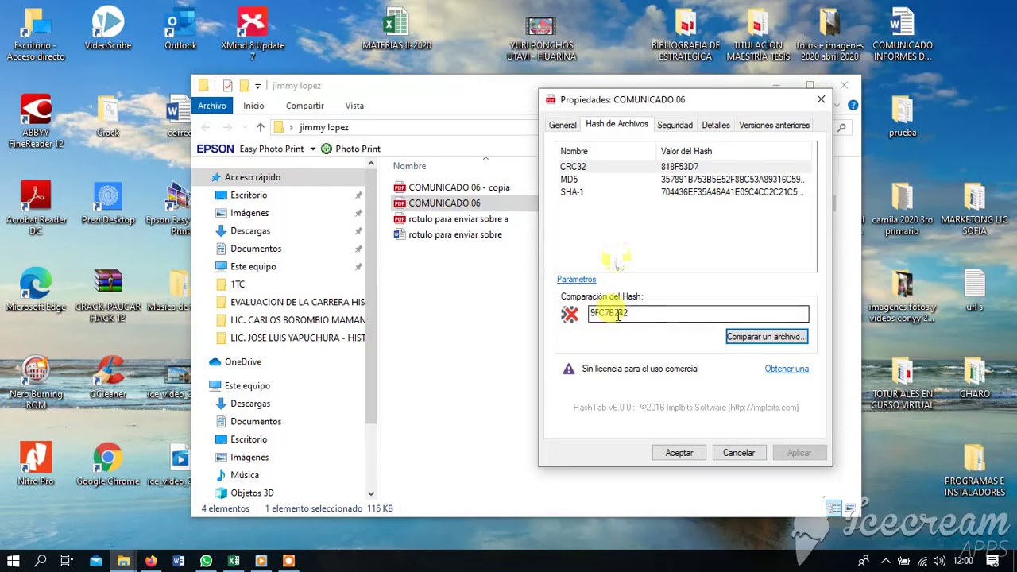The height and width of the screenshot is (572, 1017).
Task: Switch to the General tab
Action: 563,125
